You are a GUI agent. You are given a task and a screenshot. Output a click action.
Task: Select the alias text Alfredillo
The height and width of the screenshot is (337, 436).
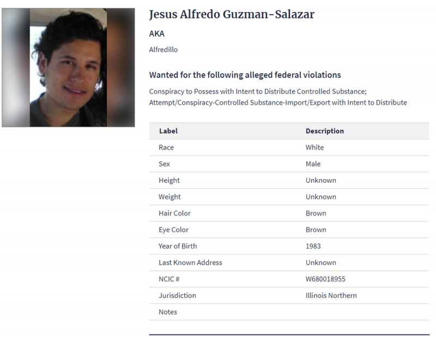point(163,50)
